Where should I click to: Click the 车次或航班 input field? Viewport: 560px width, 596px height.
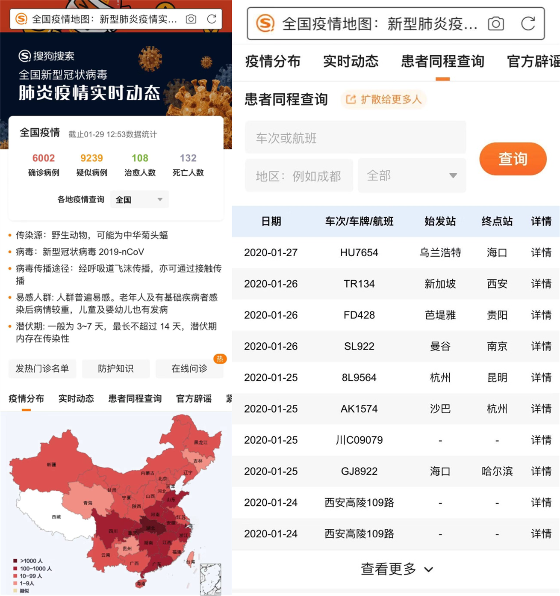click(355, 138)
